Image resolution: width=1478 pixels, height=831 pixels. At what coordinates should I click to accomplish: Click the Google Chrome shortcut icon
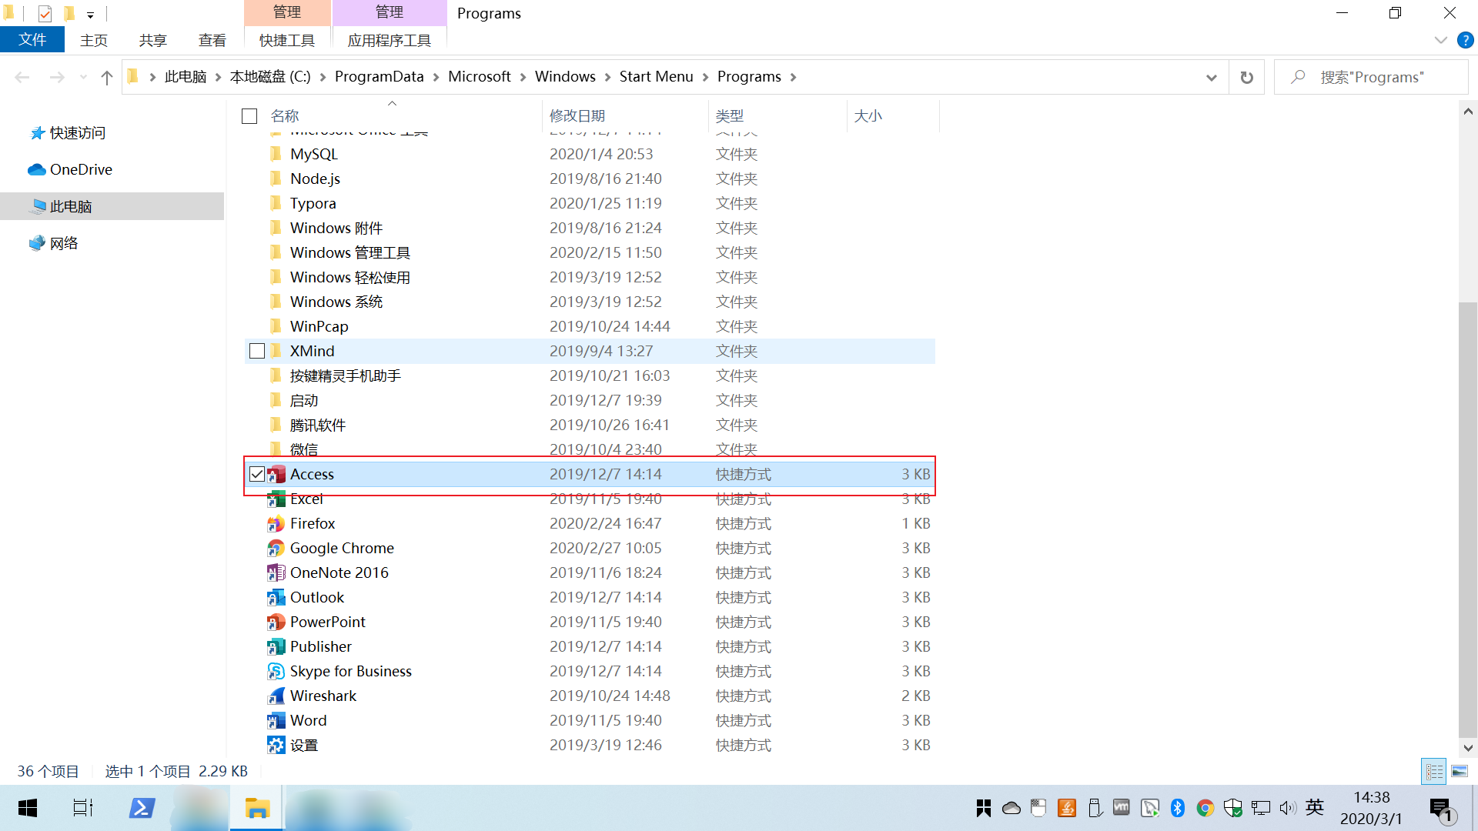coord(276,549)
